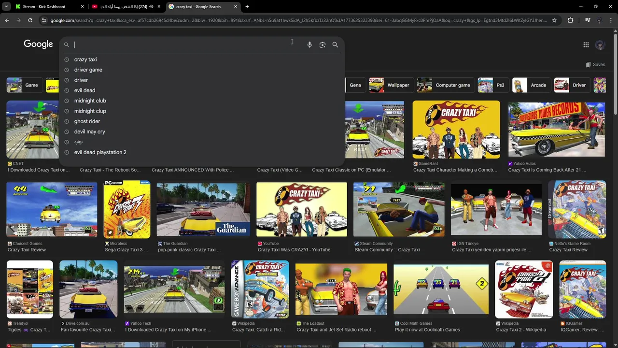Image resolution: width=618 pixels, height=348 pixels.
Task: View site information icon in address bar
Action: pyautogui.click(x=44, y=20)
